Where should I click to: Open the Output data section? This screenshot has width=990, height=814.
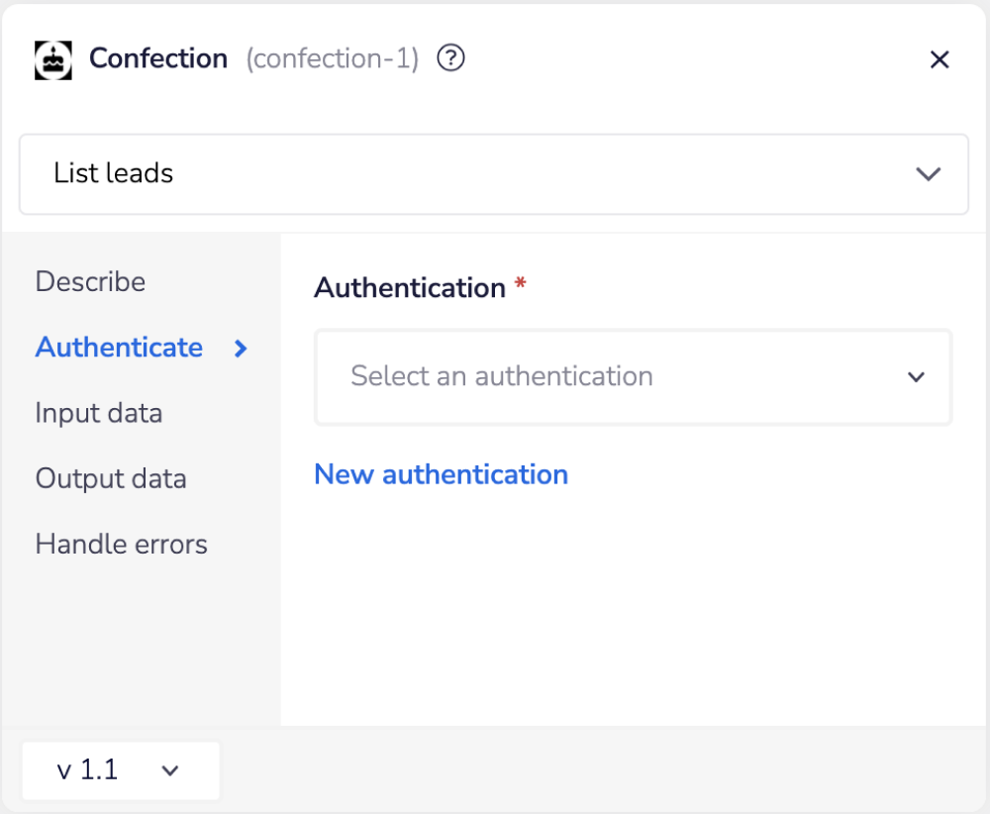tap(111, 479)
